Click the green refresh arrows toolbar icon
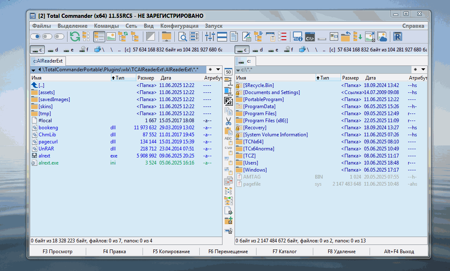The image size is (450, 271). pyautogui.click(x=75, y=37)
